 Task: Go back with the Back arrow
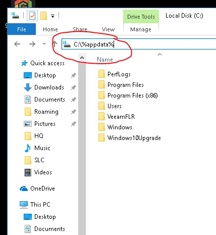(x=17, y=44)
